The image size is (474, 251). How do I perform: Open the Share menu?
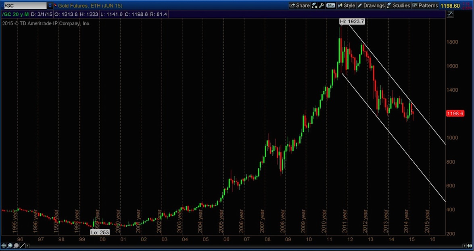[299, 5]
